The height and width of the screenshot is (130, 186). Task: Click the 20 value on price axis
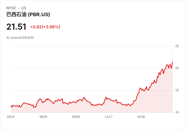point(177,68)
